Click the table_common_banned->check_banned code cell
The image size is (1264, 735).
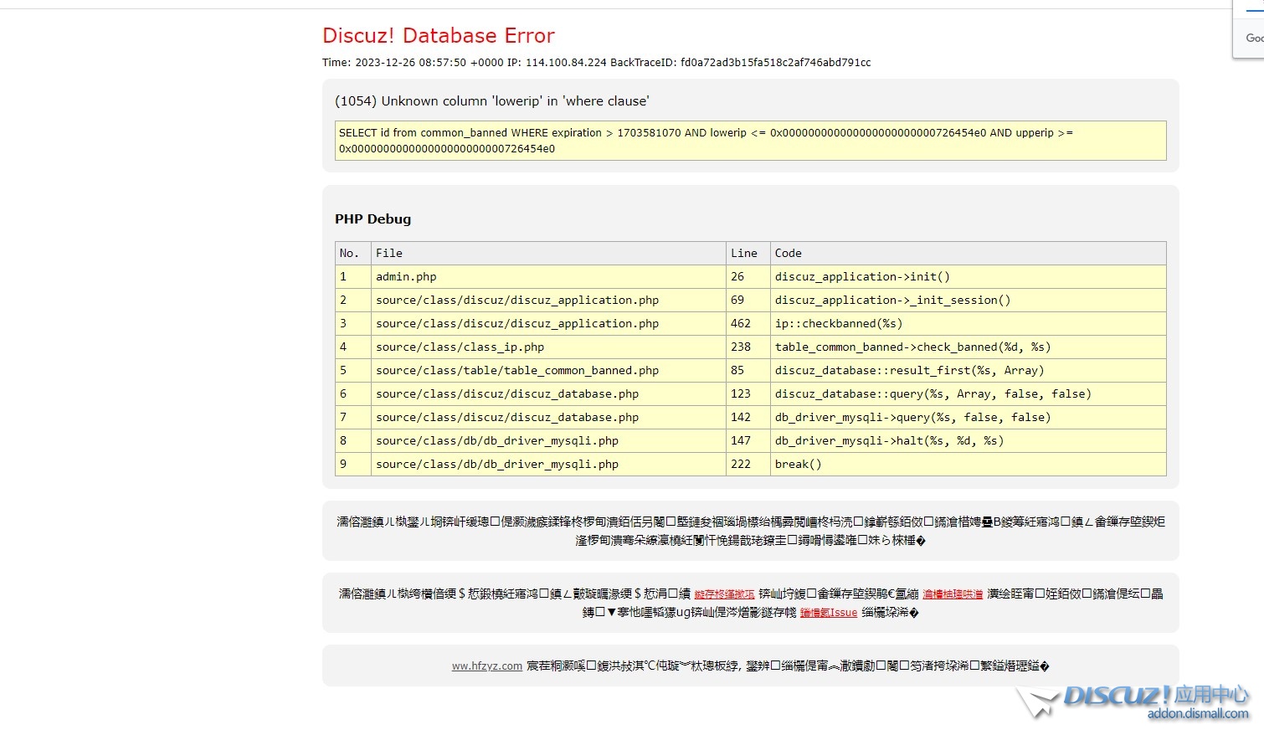(x=969, y=347)
